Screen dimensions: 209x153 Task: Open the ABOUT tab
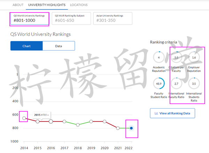18,5
